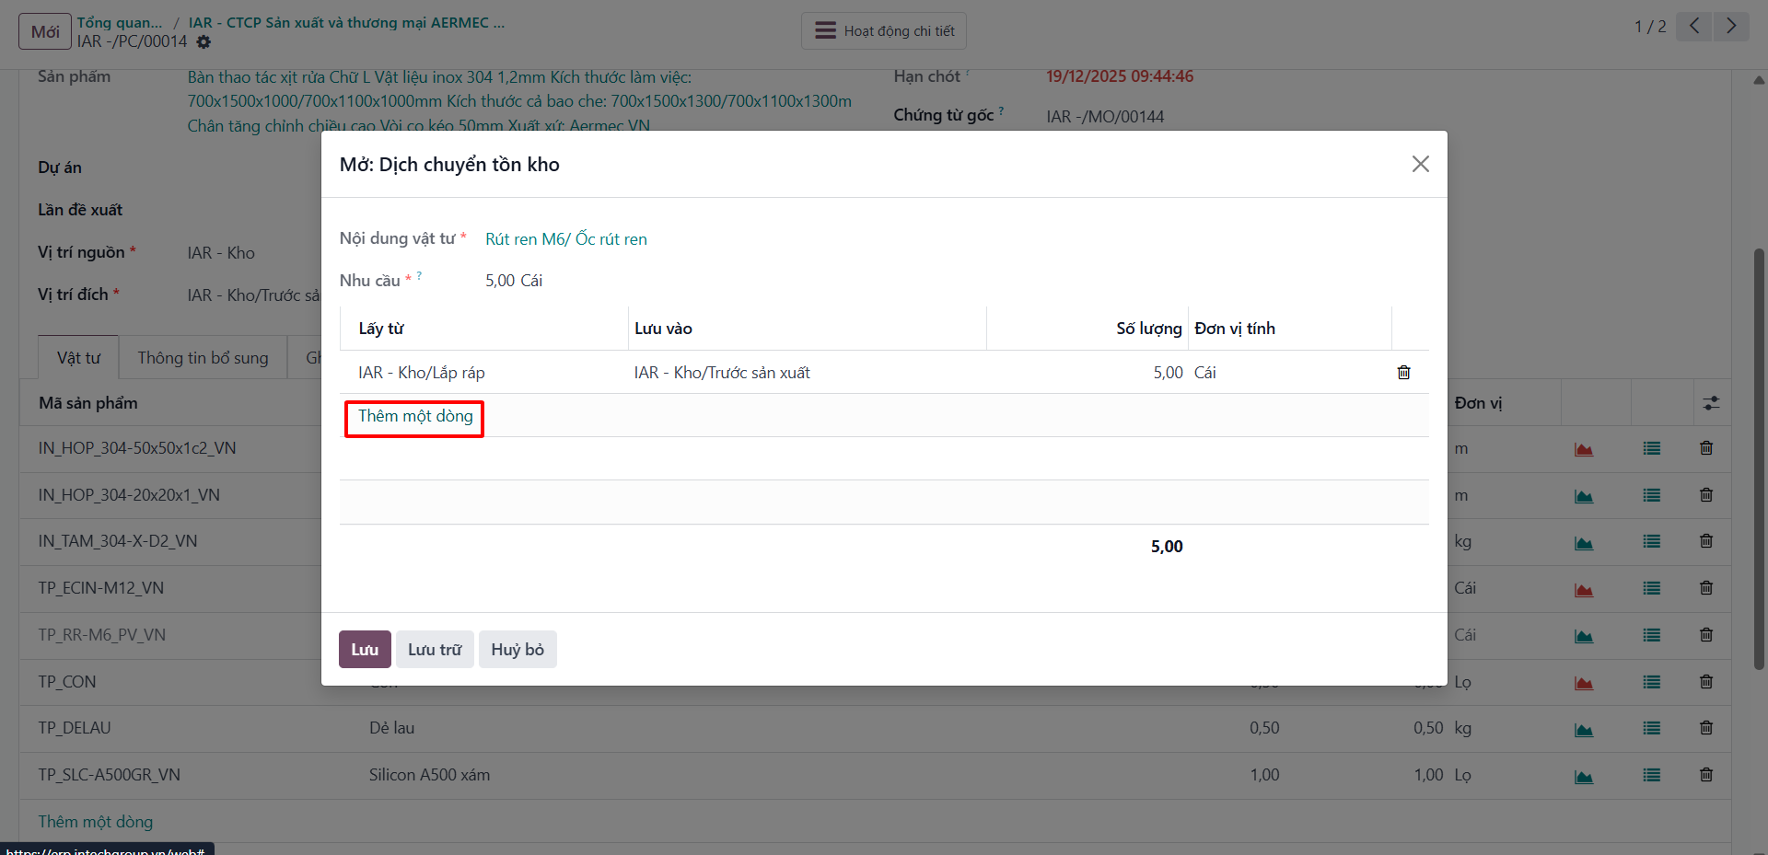The height and width of the screenshot is (855, 1768).
Task: Open details list icon for TP_ECIN-M12_VN
Action: (1652, 588)
